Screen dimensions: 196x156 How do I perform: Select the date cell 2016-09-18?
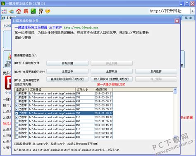(x=103, y=137)
